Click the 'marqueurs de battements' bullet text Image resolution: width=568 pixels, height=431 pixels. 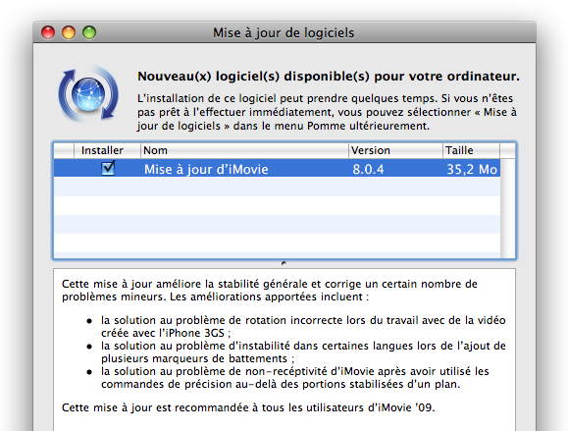303,352
